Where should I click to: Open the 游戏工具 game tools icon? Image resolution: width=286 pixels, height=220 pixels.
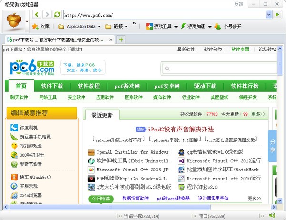click(x=149, y=27)
